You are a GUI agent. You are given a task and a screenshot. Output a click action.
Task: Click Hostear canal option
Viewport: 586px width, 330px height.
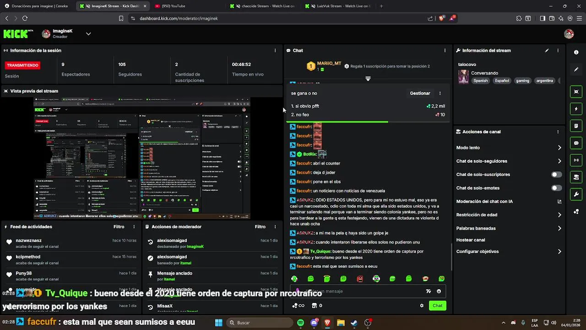click(x=470, y=240)
